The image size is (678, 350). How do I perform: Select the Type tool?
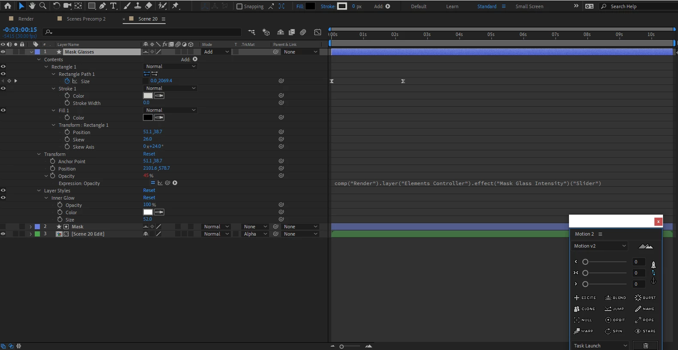[113, 6]
